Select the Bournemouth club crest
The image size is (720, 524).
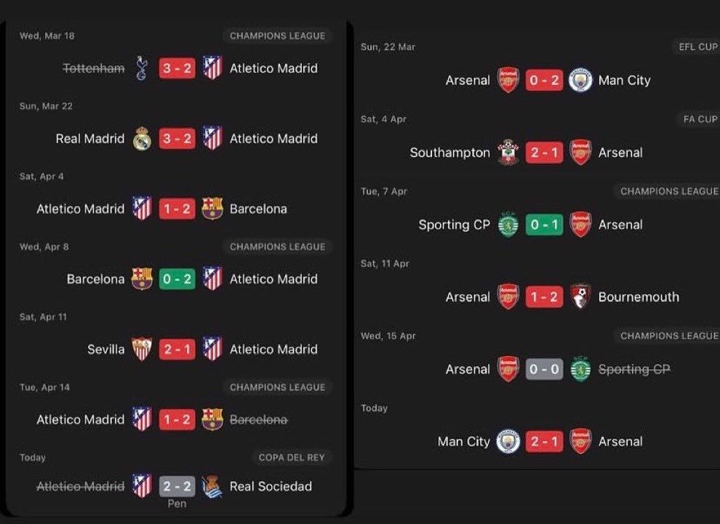(580, 297)
